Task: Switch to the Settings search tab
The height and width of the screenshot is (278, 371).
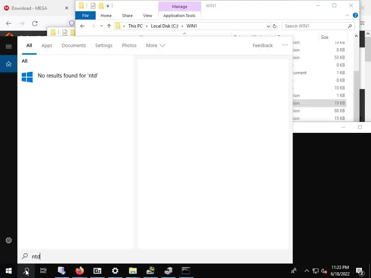Action: click(x=104, y=45)
